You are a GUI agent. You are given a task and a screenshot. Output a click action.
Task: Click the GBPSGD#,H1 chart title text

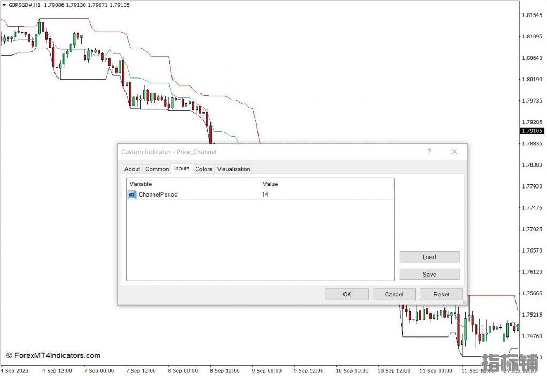(25, 5)
